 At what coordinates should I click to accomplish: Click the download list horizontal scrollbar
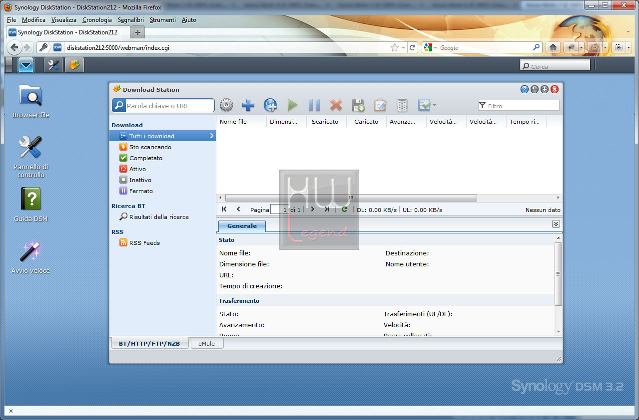pos(351,198)
